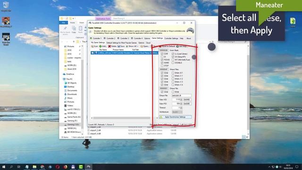Viewport: 302px width, 170px height.
Task: Open Opera from the taskbar
Action: [58, 167]
